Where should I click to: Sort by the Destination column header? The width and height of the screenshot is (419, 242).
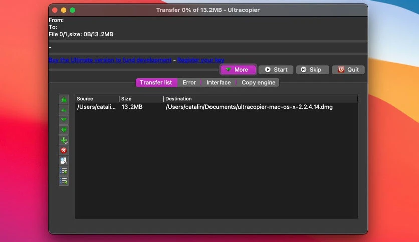260,99
